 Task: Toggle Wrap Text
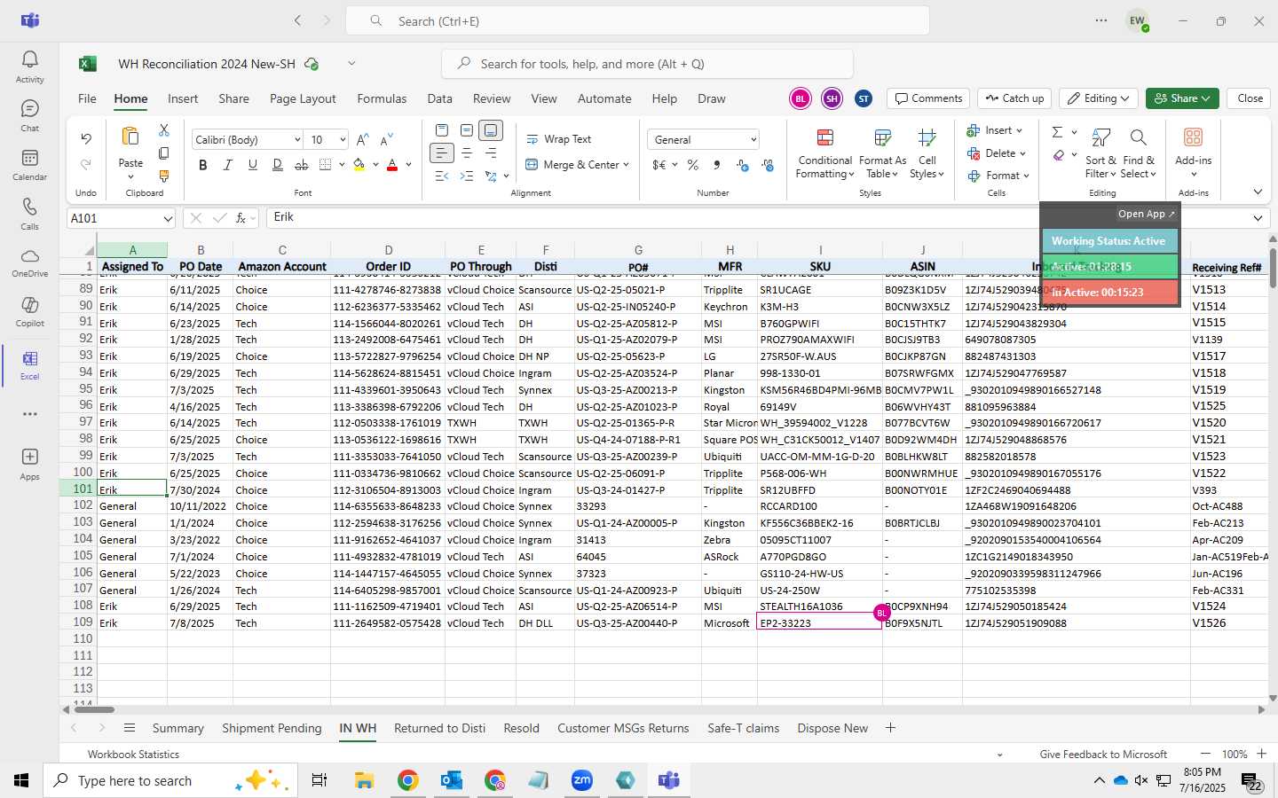(x=559, y=139)
